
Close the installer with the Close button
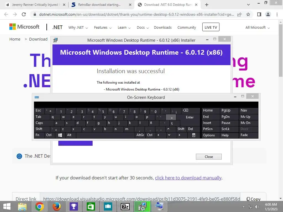[x=209, y=157]
